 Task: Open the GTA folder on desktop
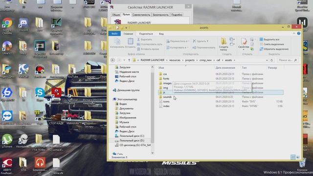click(x=23, y=164)
